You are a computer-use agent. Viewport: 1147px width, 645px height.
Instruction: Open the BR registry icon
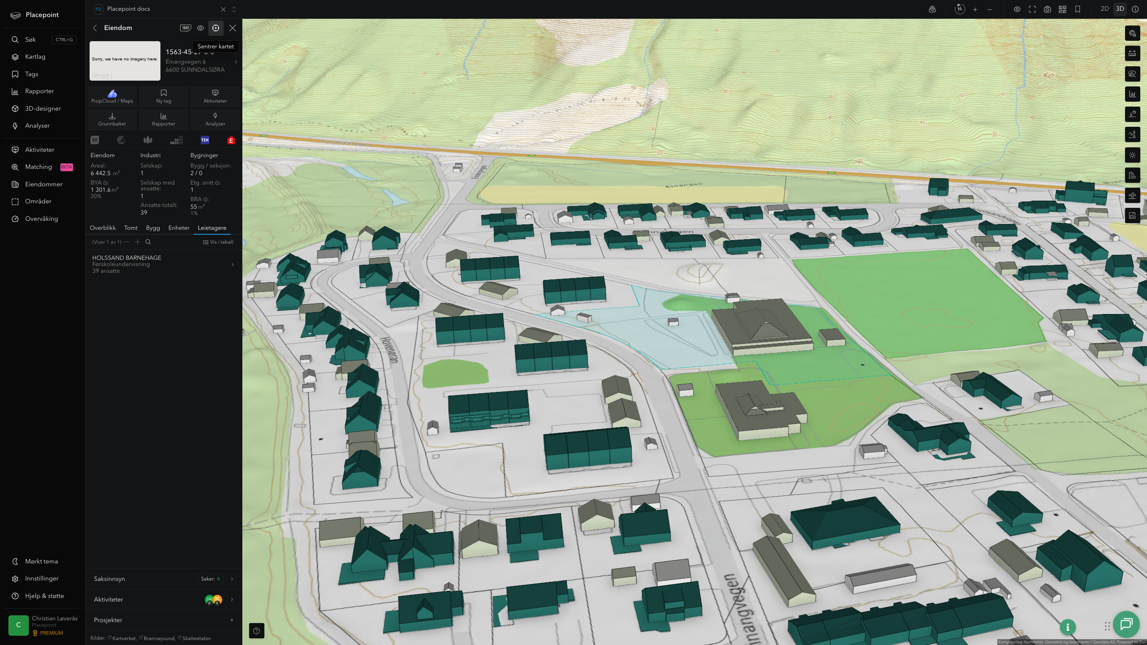pos(95,140)
